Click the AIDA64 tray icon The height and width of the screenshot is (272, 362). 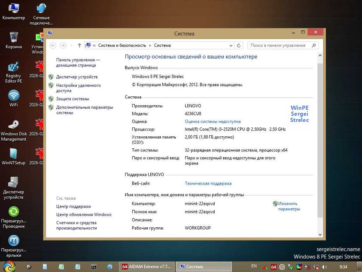point(274,267)
